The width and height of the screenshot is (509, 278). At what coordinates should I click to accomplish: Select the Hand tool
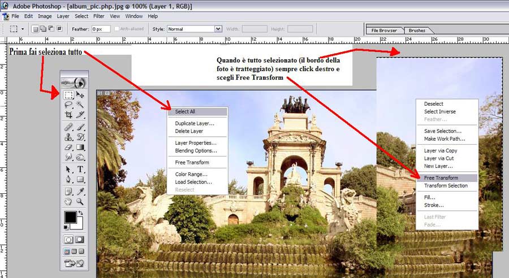pos(68,201)
